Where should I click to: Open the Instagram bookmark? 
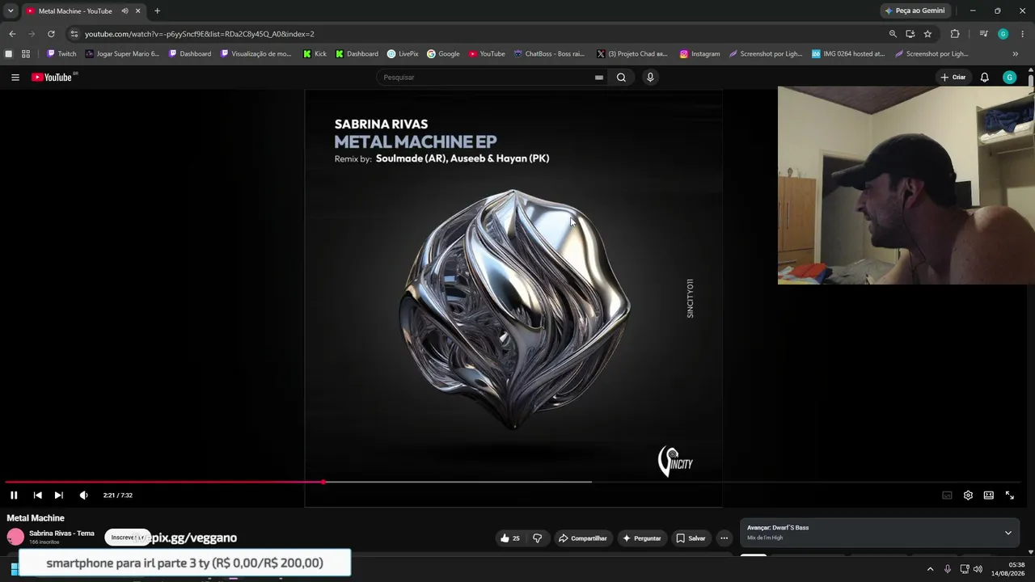(x=699, y=54)
